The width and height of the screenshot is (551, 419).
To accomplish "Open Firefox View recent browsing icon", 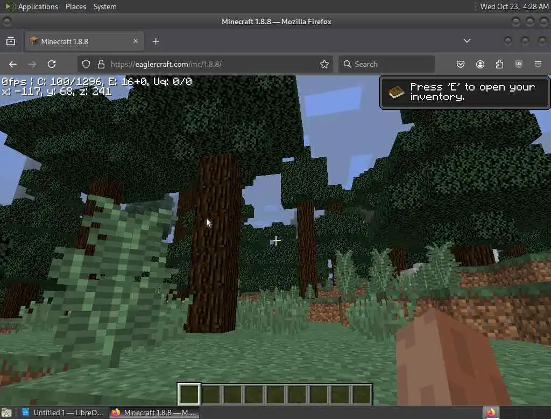I will point(11,41).
